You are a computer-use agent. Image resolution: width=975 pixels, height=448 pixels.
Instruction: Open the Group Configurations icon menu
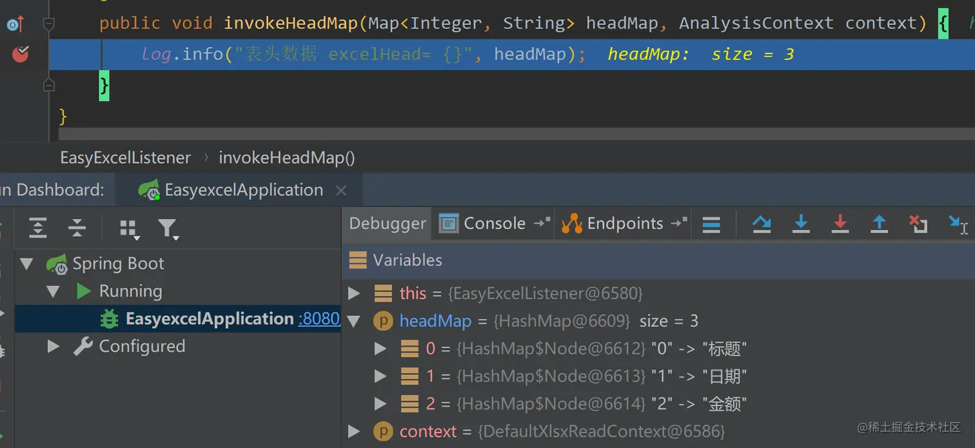(130, 229)
